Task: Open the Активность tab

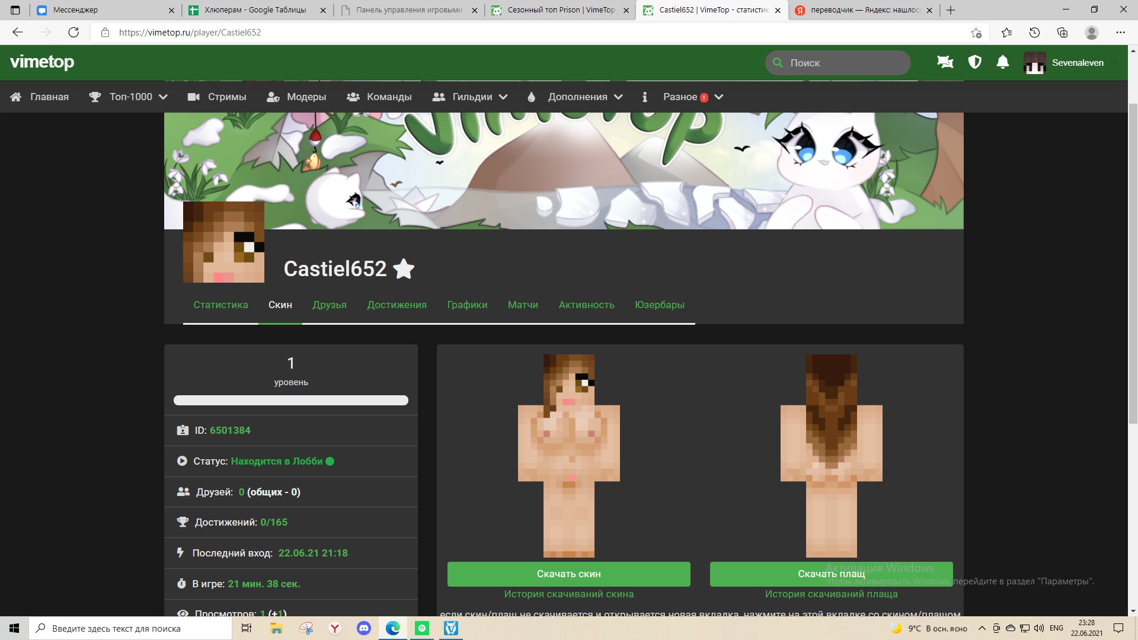Action: (x=586, y=305)
